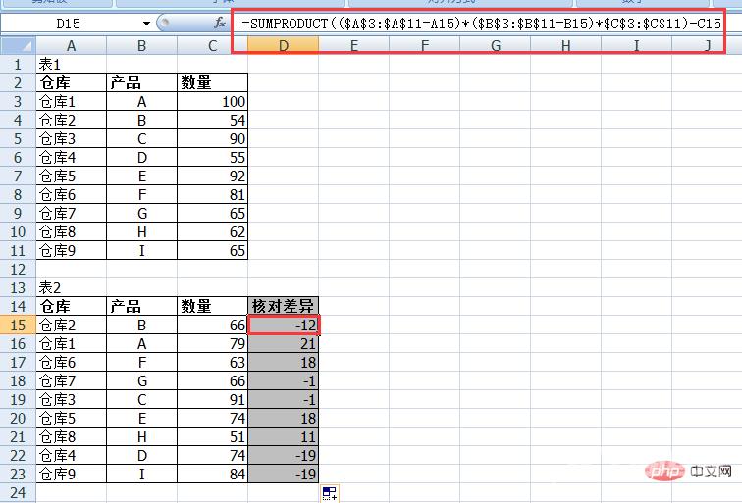This screenshot has width=742, height=503.
Task: Click the insert function fx icon
Action: [x=220, y=22]
